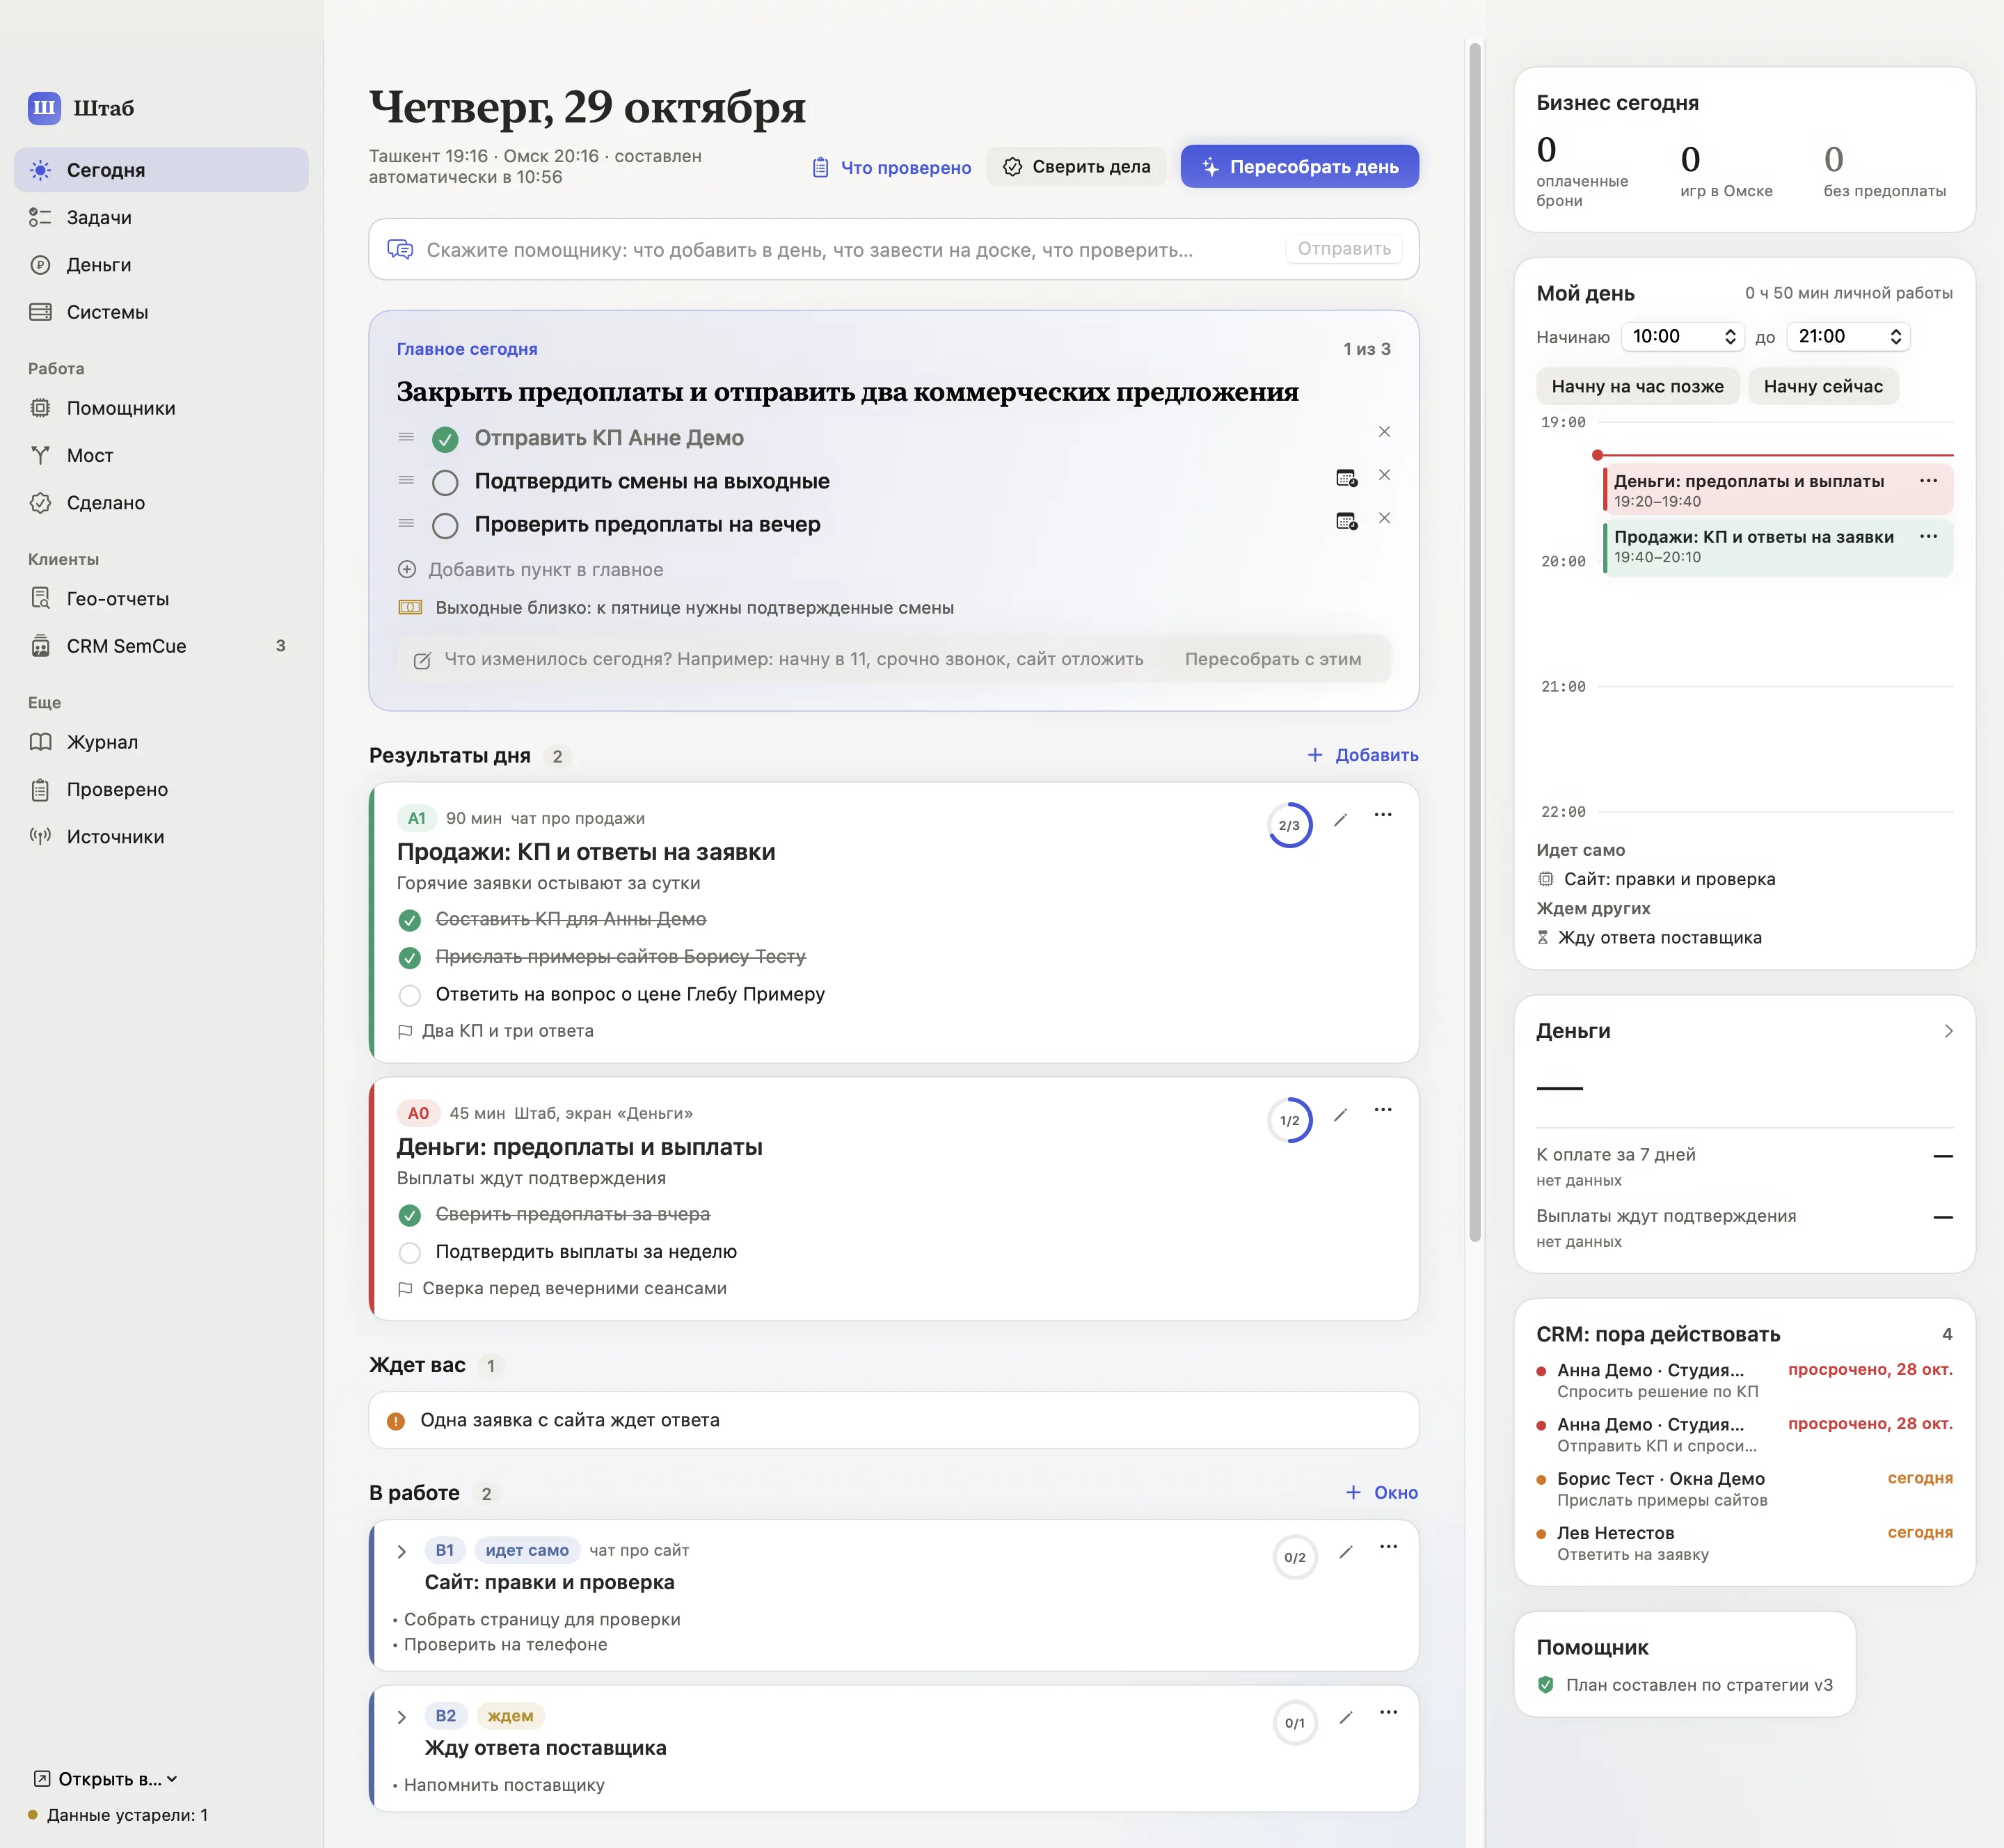Open more options for Деньги: предоплаты card

click(x=1383, y=1110)
